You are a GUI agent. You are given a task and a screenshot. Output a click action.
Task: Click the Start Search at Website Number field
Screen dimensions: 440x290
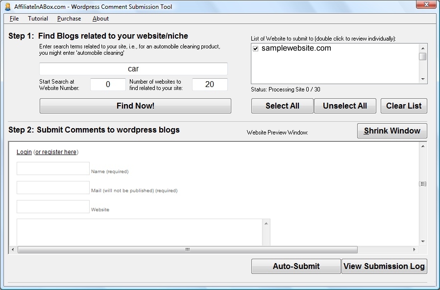point(108,85)
